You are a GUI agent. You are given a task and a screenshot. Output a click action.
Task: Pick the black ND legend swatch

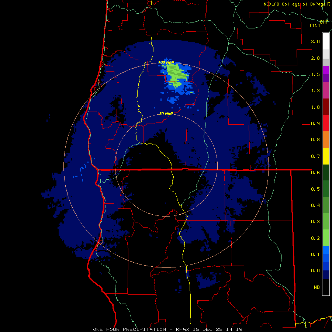(x=326, y=287)
